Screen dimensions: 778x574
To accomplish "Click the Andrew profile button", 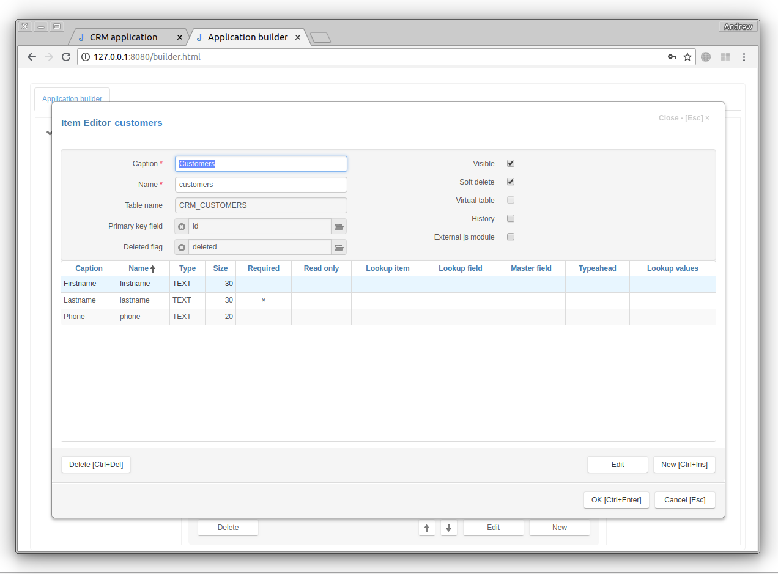I will pos(738,26).
